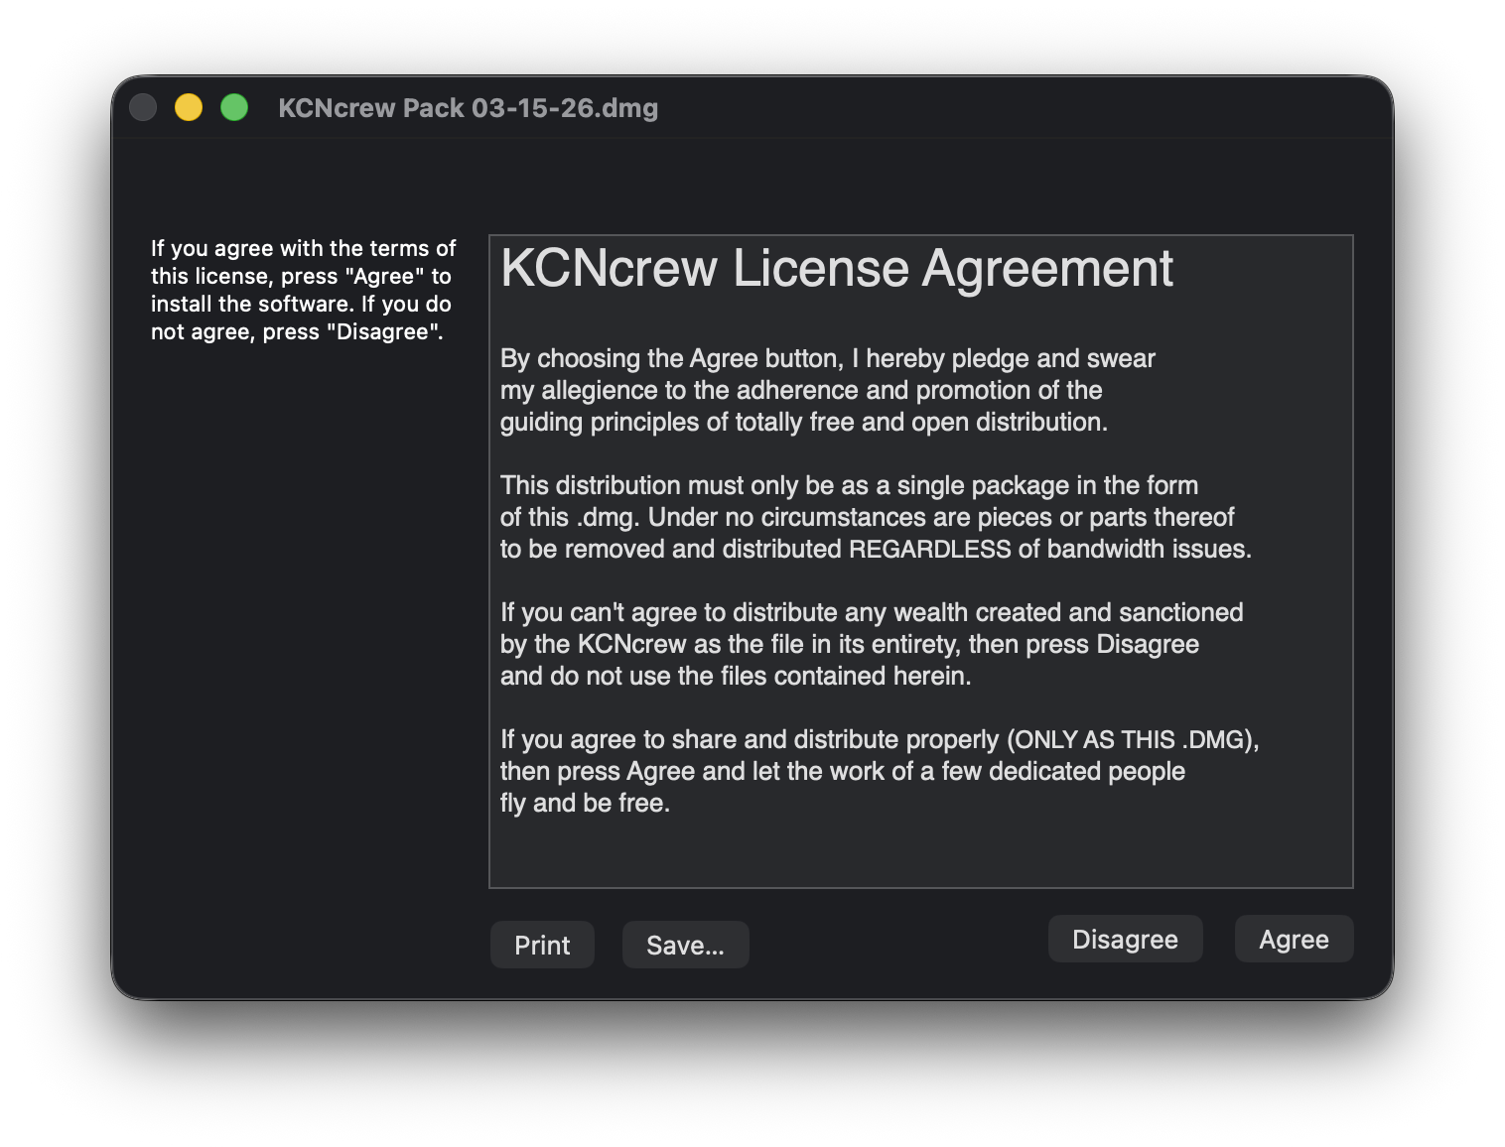This screenshot has width=1505, height=1147.
Task: Click the paragraph starting "By choosing the Agree button"
Action: click(x=827, y=389)
